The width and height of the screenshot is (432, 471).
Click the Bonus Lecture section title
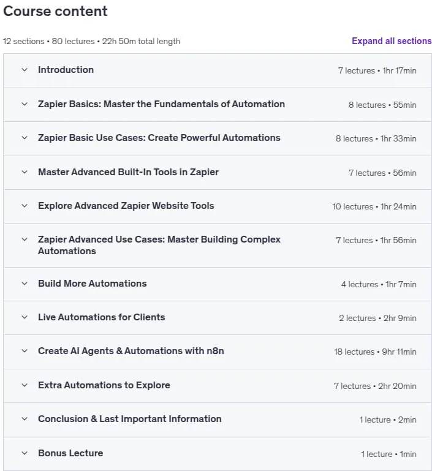(x=70, y=453)
